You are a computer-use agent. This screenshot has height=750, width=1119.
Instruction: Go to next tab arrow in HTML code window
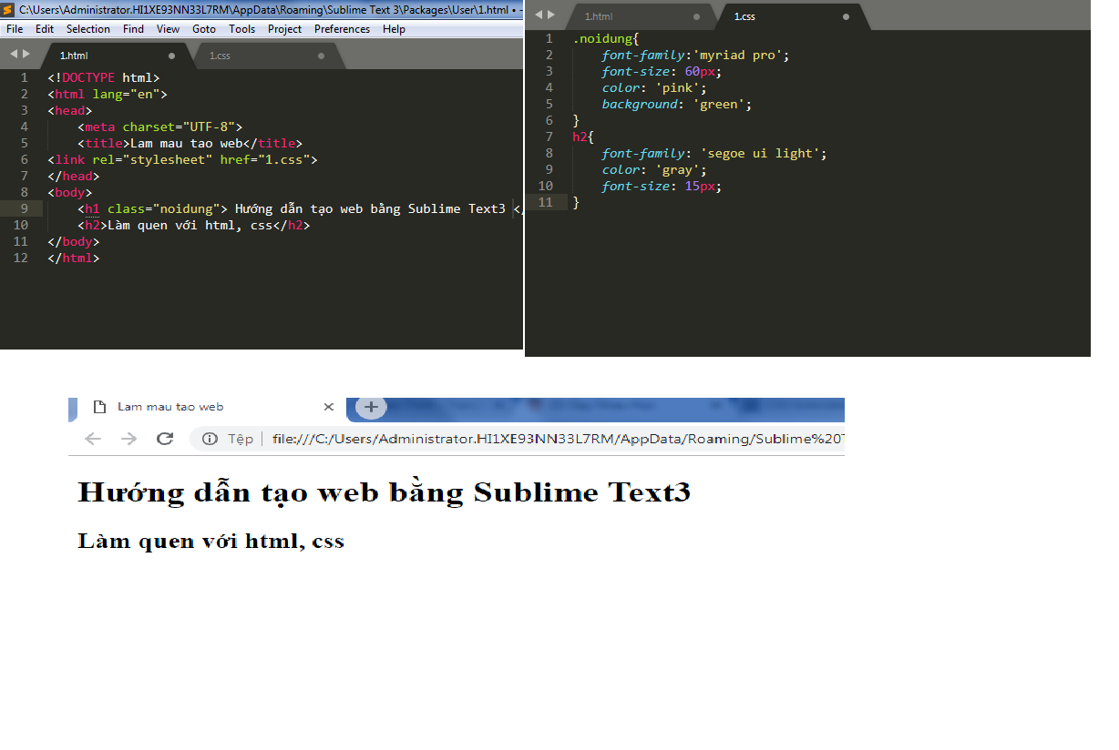pyautogui.click(x=26, y=55)
